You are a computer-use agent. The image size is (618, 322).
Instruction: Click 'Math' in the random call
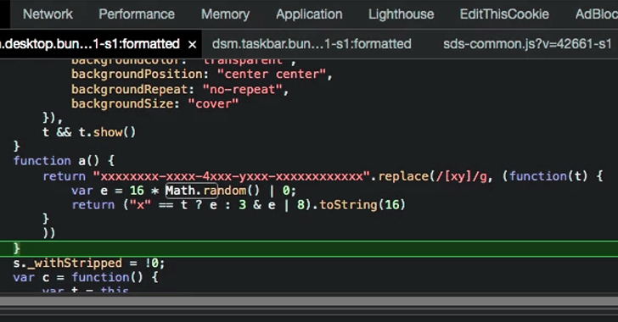coord(181,191)
